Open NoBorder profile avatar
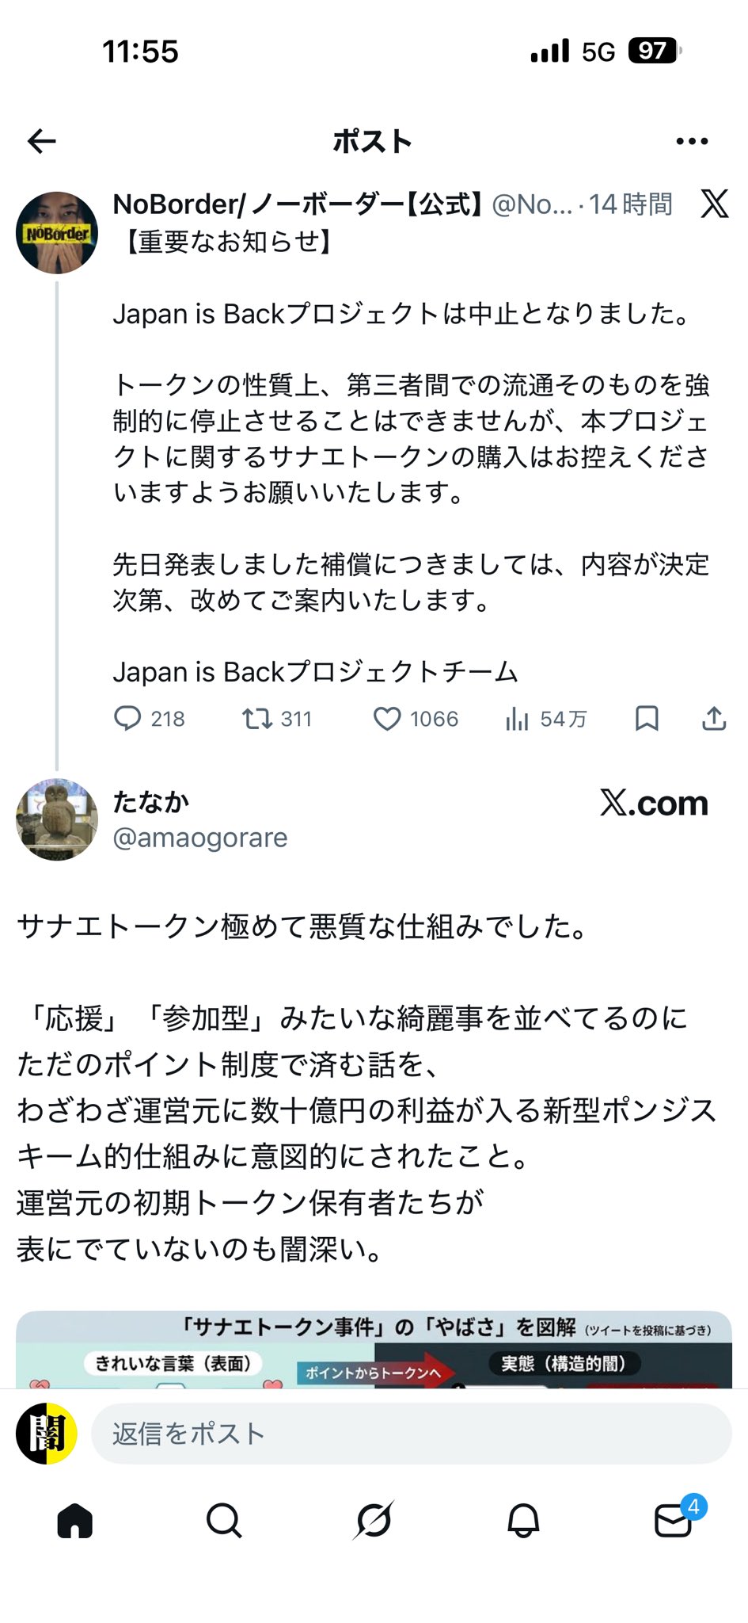748x1623 pixels. pyautogui.click(x=57, y=233)
